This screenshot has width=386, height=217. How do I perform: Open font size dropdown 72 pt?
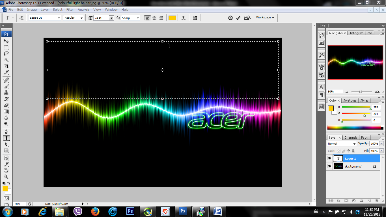pos(111,18)
